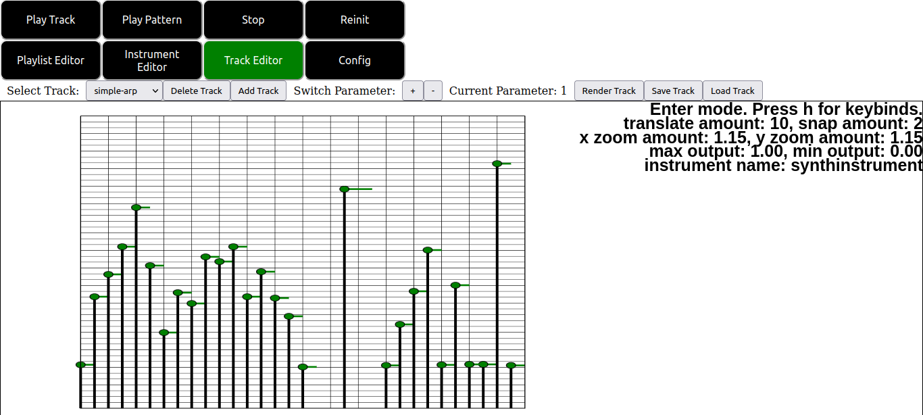Open the Playlist Editor tab
The image size is (923, 415).
[51, 61]
